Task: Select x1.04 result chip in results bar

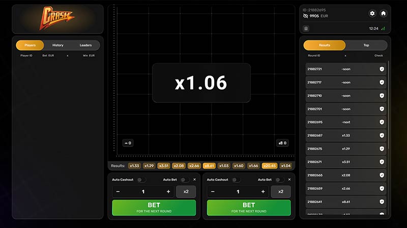Action: click(286, 166)
